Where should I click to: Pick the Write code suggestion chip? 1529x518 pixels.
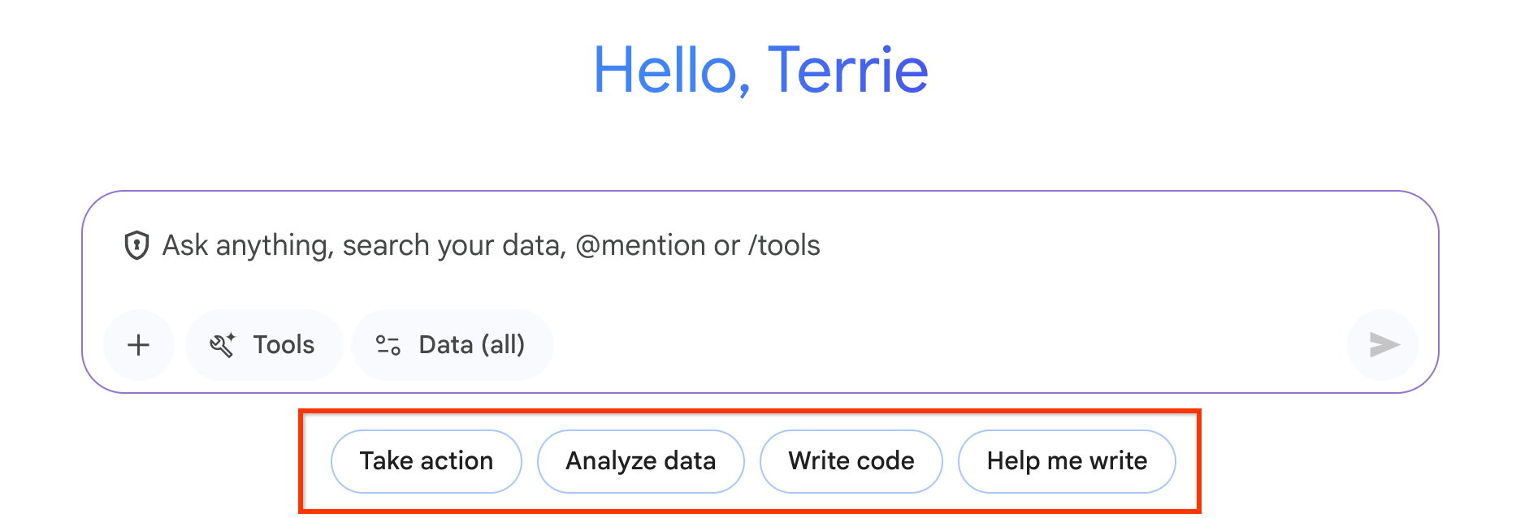tap(851, 461)
